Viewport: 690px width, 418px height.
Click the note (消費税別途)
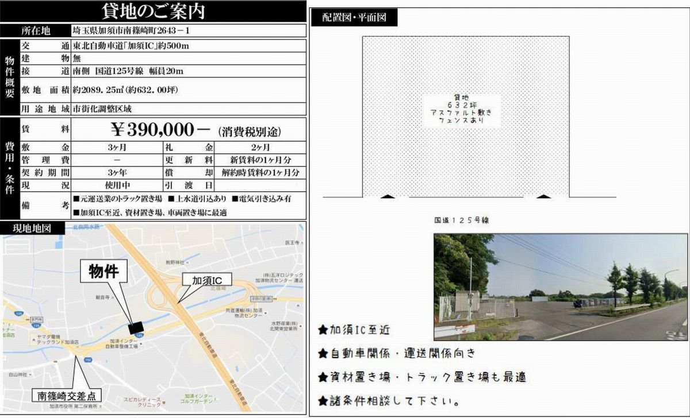tap(250, 131)
